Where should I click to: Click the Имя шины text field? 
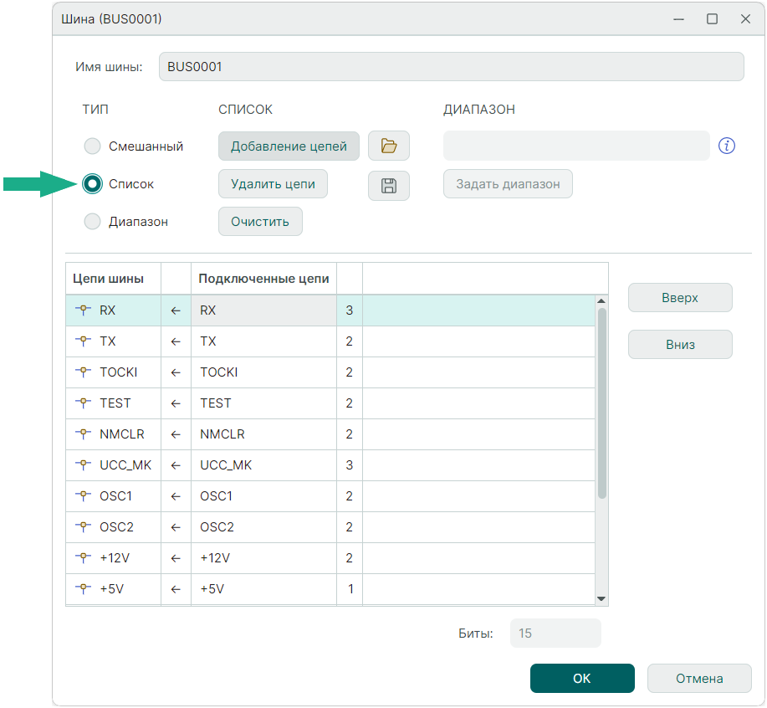coord(450,67)
